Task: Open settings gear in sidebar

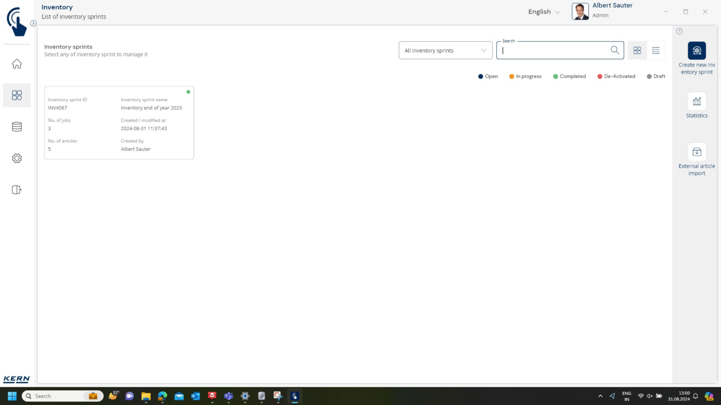Action: tap(17, 159)
